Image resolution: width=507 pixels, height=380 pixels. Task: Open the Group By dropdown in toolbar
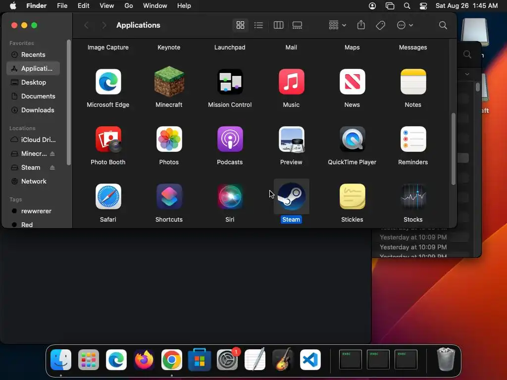click(337, 25)
